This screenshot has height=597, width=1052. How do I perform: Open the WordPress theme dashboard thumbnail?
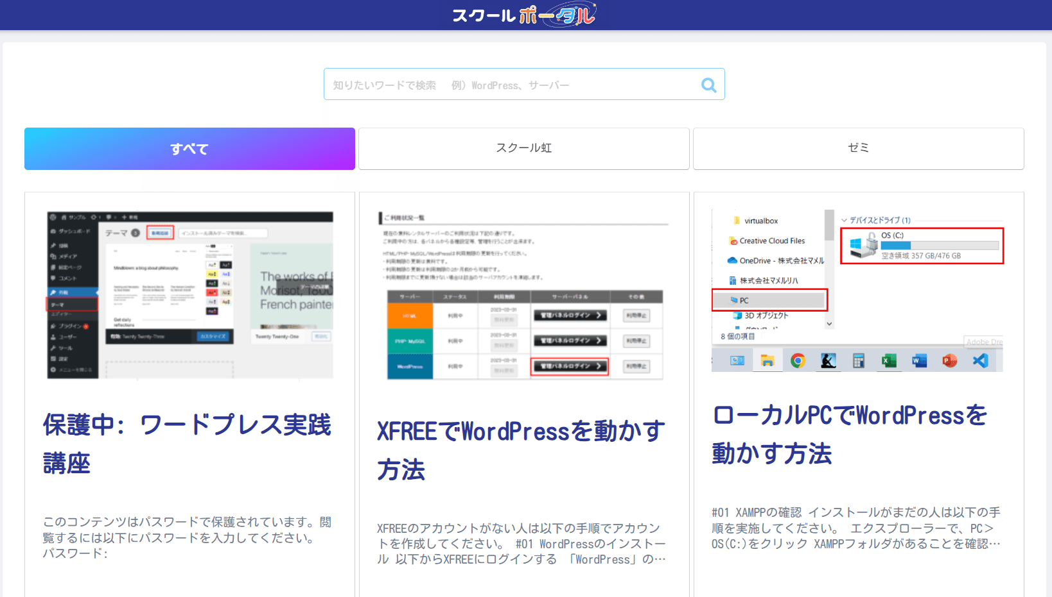click(x=189, y=295)
